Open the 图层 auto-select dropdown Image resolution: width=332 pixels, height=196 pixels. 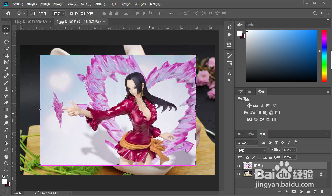(59, 13)
